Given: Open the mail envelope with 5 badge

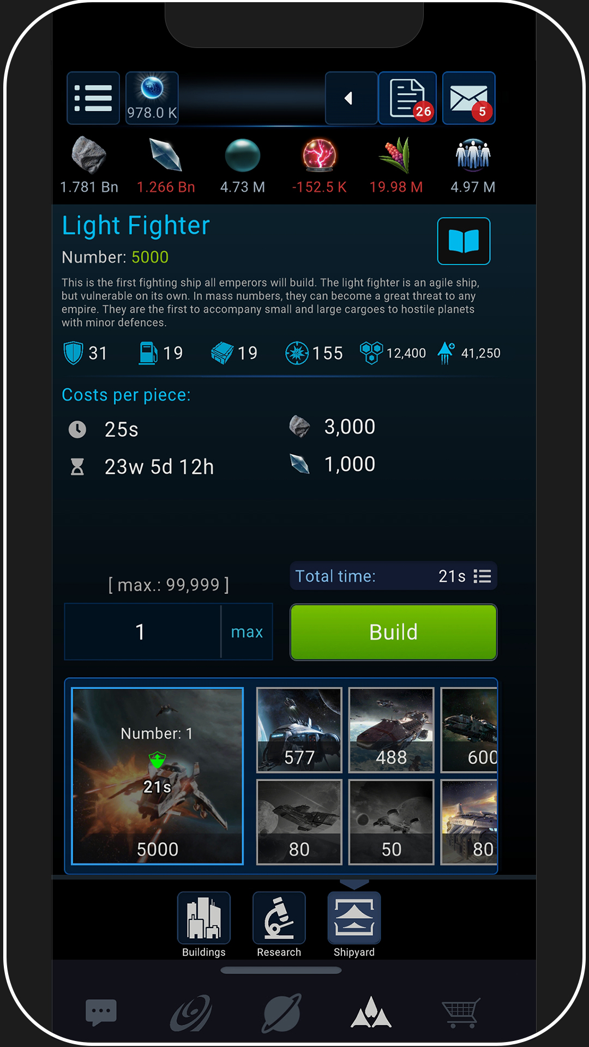Looking at the screenshot, I should pyautogui.click(x=469, y=98).
